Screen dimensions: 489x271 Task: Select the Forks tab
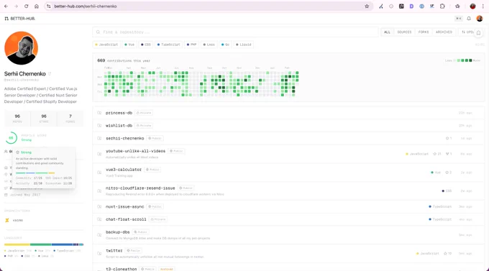coord(424,32)
